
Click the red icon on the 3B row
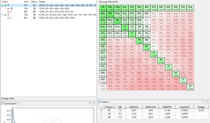tap(8, 9)
